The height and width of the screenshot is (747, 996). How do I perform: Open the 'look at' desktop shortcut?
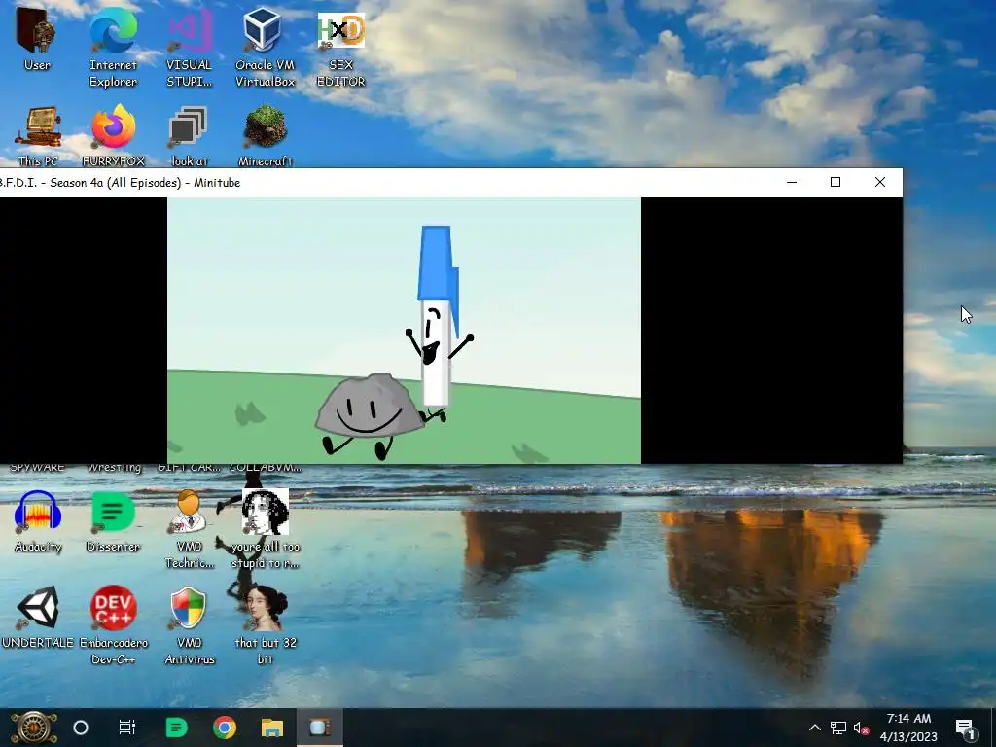(190, 135)
